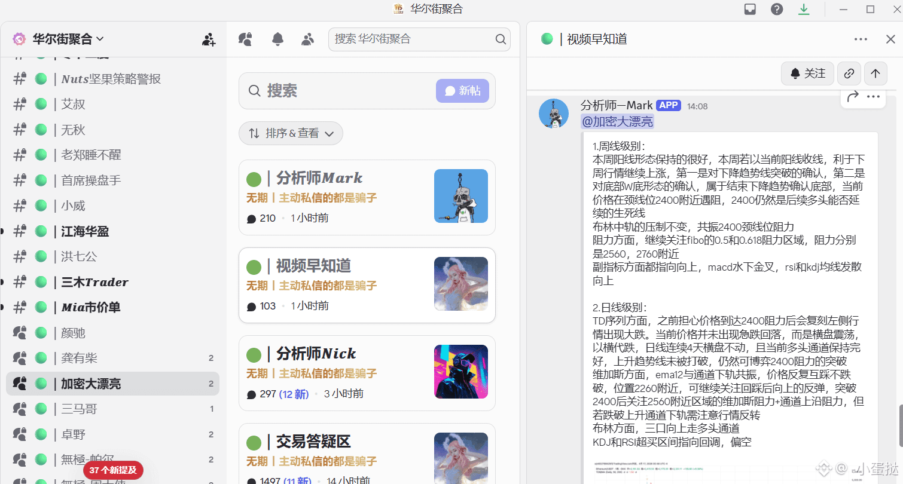Image resolution: width=903 pixels, height=484 pixels.
Task: Click 12 新 new messages on Nick post
Action: (x=294, y=394)
